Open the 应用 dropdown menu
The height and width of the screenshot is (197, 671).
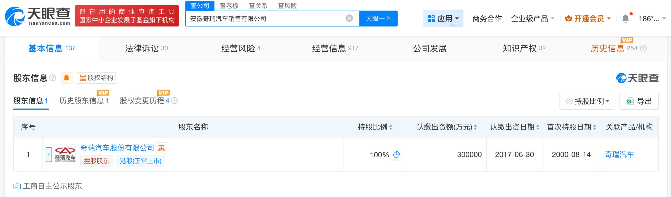click(x=443, y=19)
